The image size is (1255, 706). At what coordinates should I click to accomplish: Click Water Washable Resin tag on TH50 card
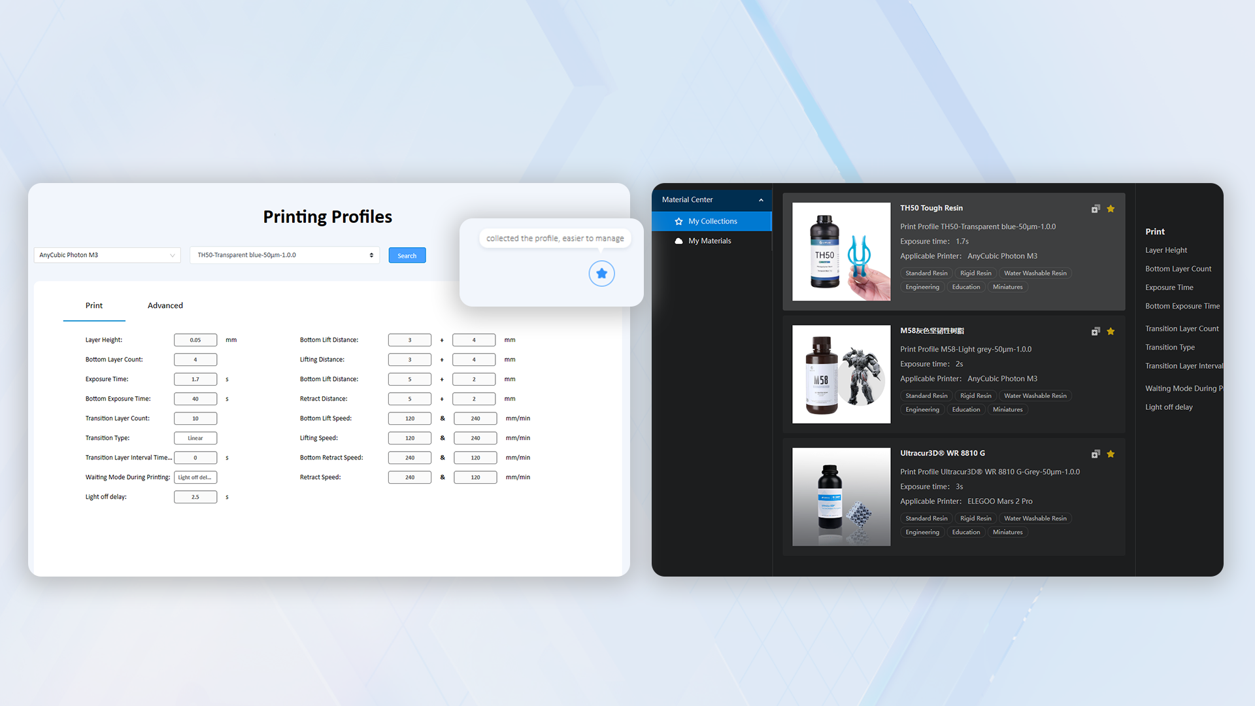click(1035, 273)
